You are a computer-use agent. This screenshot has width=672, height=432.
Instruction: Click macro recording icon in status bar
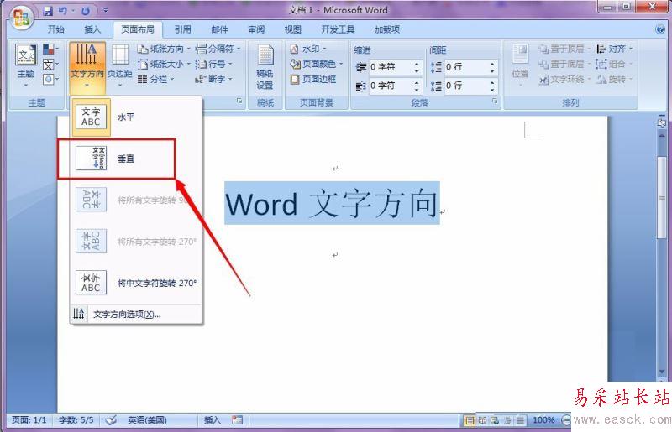[x=237, y=420]
